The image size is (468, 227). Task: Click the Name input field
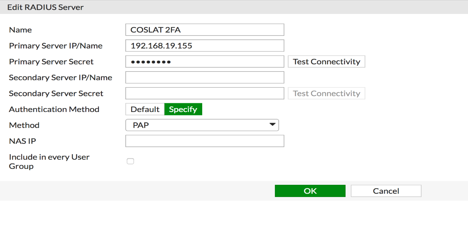[205, 30]
